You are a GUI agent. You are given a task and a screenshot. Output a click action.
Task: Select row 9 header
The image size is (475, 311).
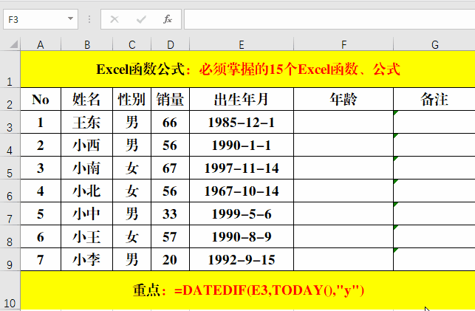10,259
